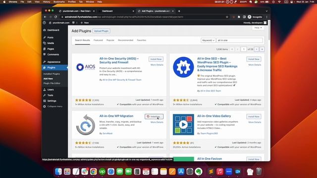Open Users in the admin sidebar

click(51, 89)
